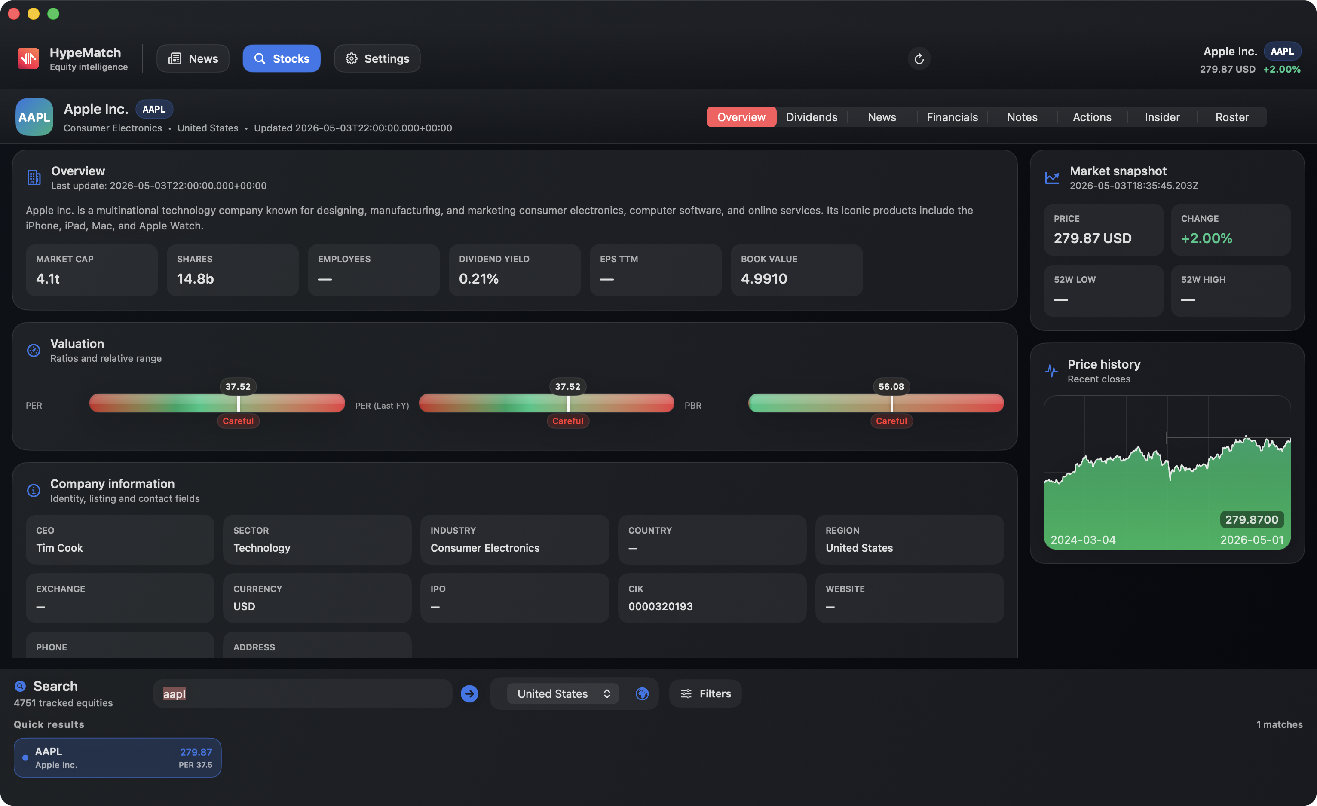Open the Notes tab
The width and height of the screenshot is (1317, 806).
pyautogui.click(x=1022, y=117)
